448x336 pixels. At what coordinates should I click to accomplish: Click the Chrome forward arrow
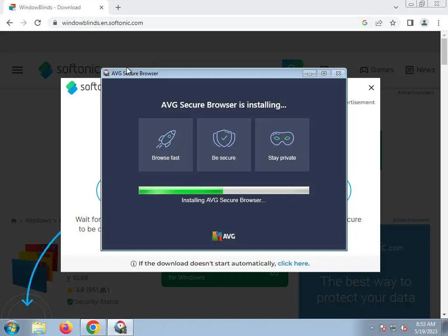24,23
